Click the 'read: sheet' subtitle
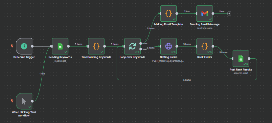The width and height of the screenshot is (272, 123). (60, 61)
